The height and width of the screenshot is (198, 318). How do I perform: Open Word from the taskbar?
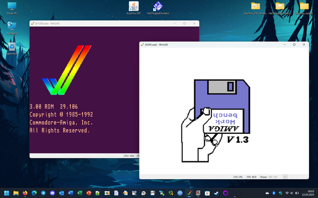70,193
